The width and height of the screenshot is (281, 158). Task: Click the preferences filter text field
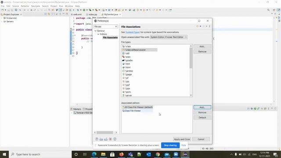104,26
